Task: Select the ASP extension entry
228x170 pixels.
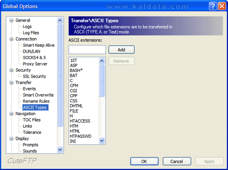Action: [x=74, y=66]
